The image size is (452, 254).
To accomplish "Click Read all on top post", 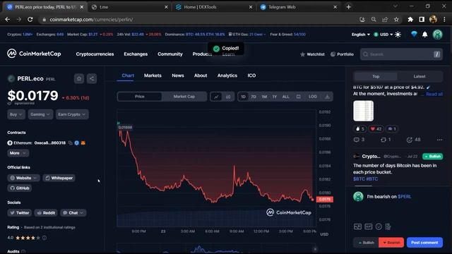I will pos(434,94).
